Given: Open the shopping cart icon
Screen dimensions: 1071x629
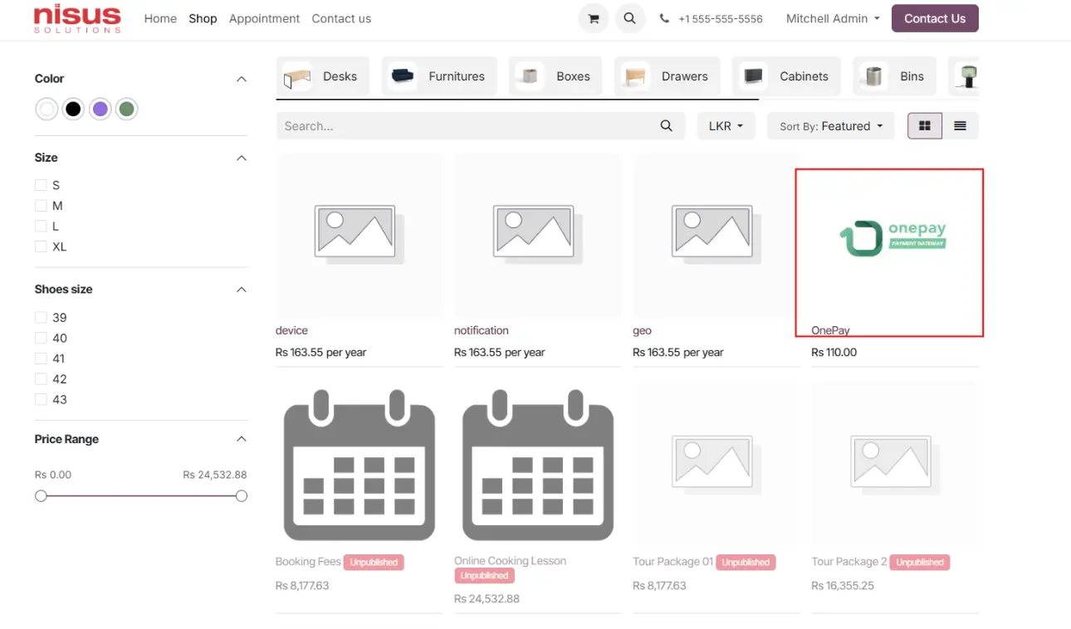Looking at the screenshot, I should (594, 18).
